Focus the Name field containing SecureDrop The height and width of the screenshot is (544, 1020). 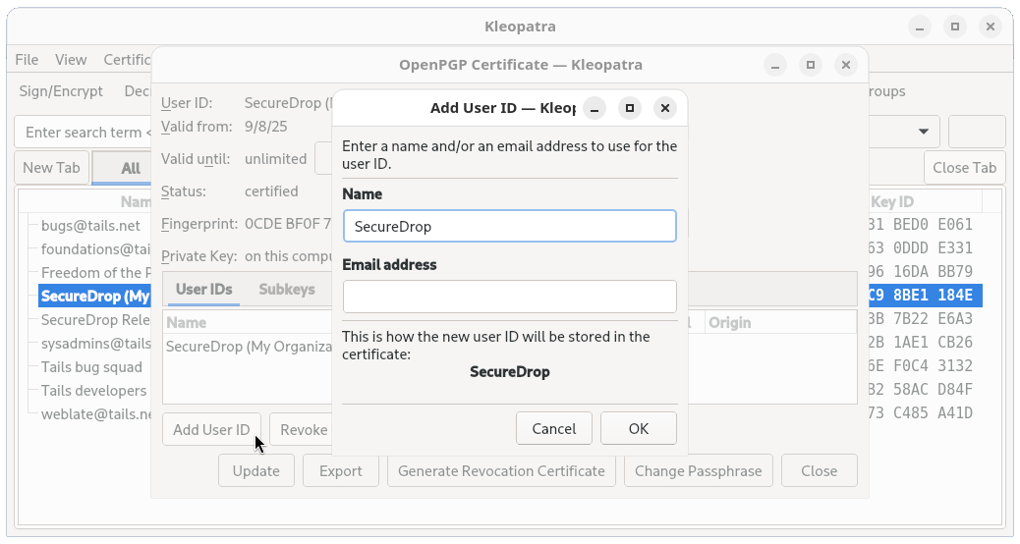click(509, 226)
